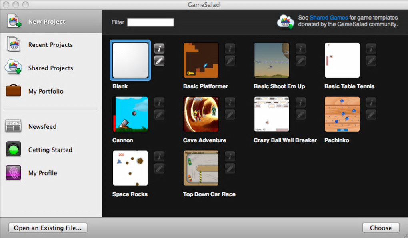
Task: Show info for the Cannon template
Action: [x=159, y=102]
